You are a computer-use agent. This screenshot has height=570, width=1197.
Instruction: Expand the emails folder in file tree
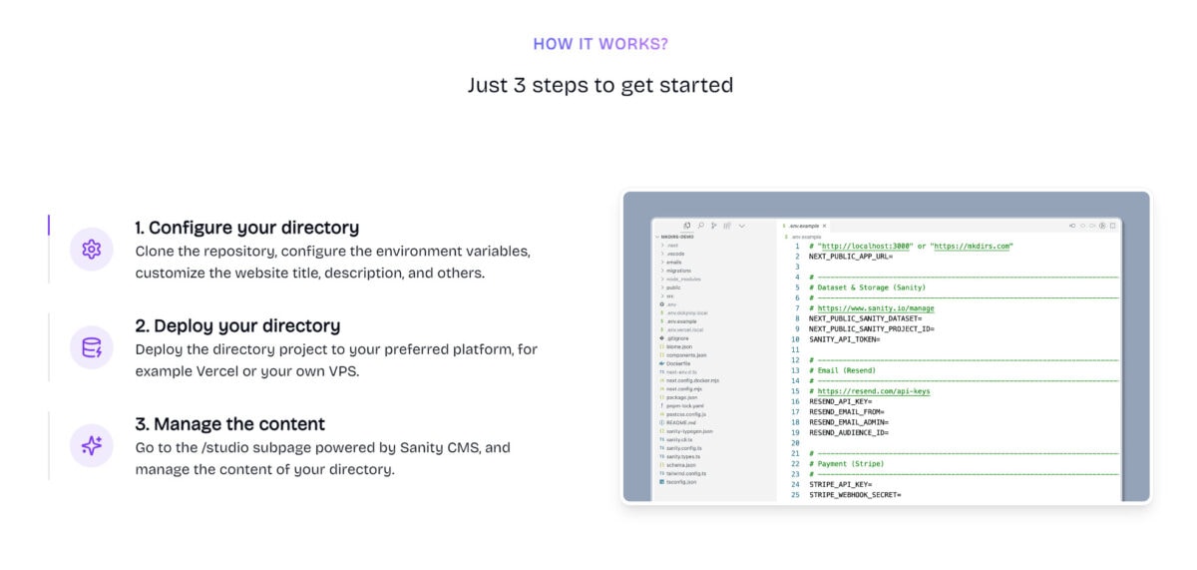pos(674,262)
